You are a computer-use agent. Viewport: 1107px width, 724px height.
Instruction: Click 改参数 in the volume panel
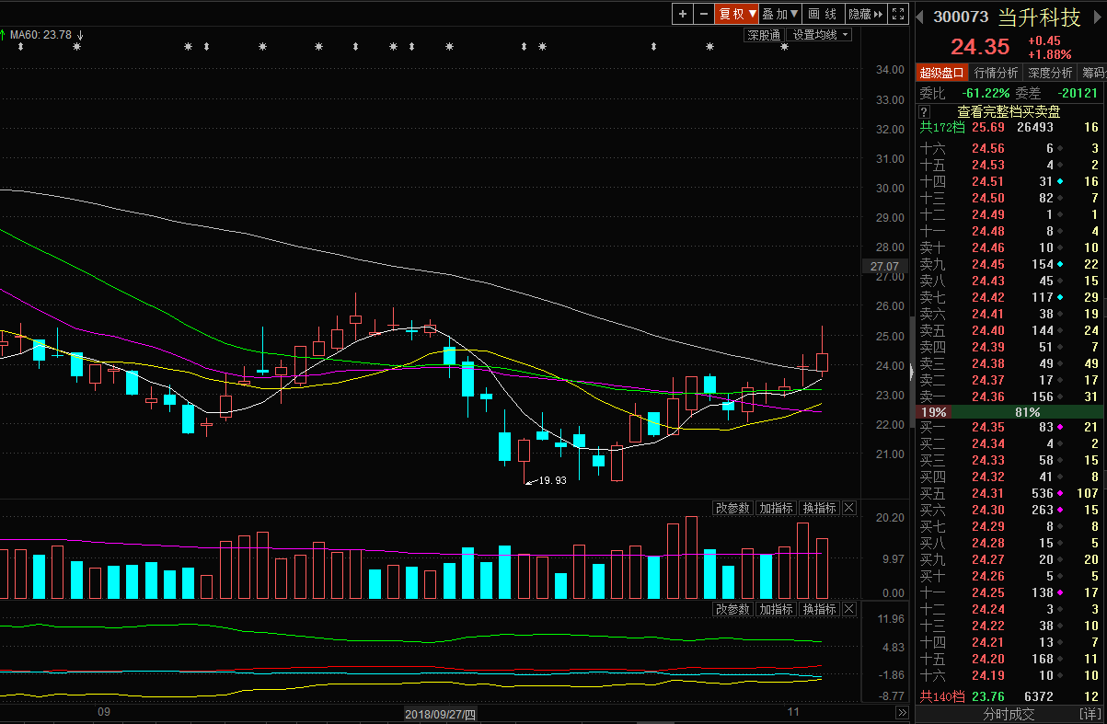click(x=732, y=508)
